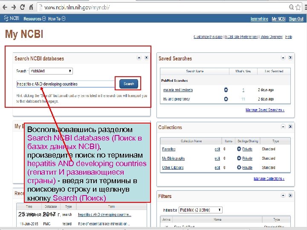Collapse the Saved Searches panel

283,57
